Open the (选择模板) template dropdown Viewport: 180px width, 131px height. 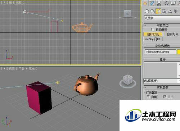162,81
